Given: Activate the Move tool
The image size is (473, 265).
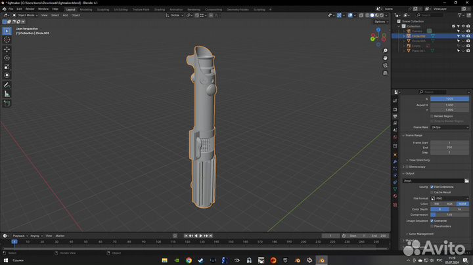Looking at the screenshot, I should click(x=7, y=49).
